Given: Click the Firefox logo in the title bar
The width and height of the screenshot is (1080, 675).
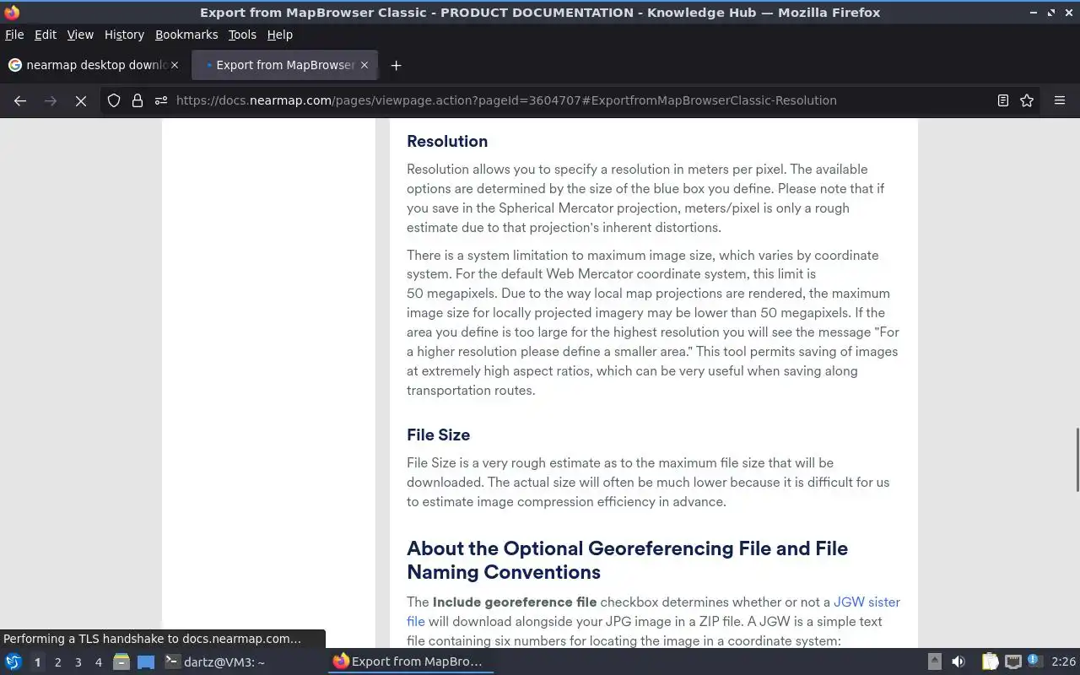Looking at the screenshot, I should (12, 12).
